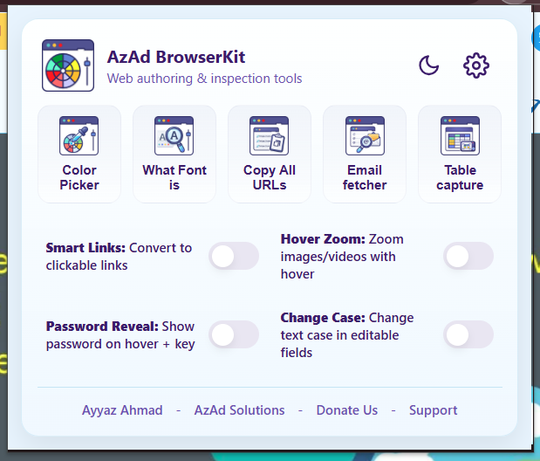This screenshot has height=461, width=540.
Task: Open the Support link
Action: [x=434, y=410]
